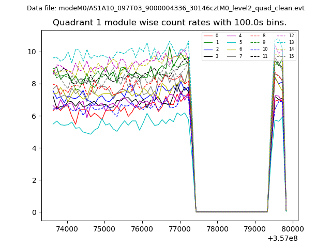Click the plot title about Quadrant 1 count rates
The image size is (331, 248).
click(x=170, y=23)
